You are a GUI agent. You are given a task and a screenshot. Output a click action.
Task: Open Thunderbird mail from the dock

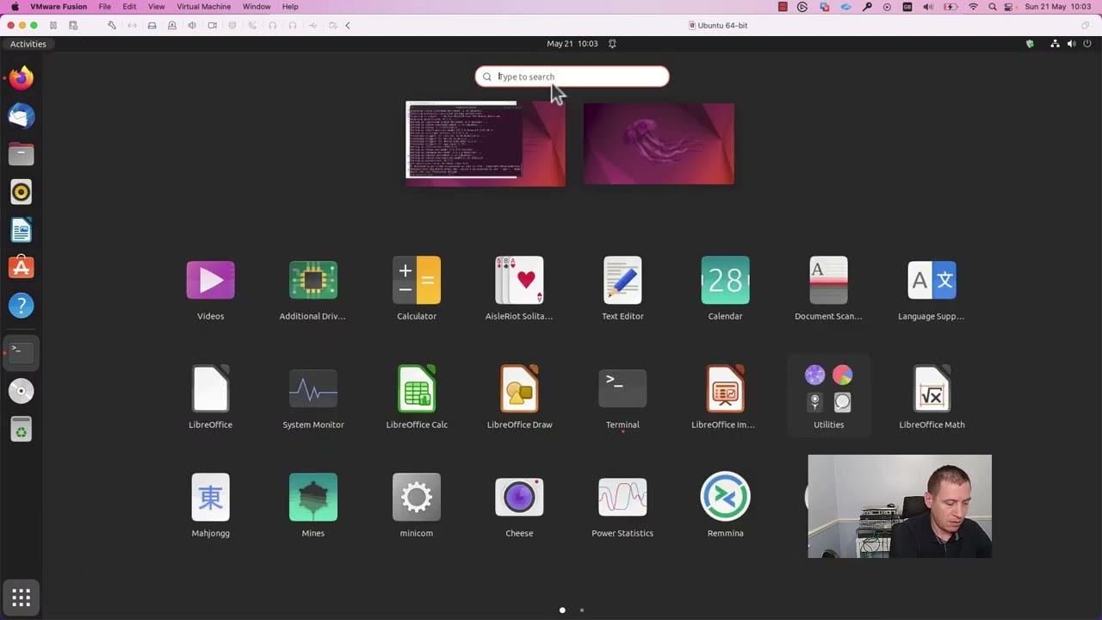(x=22, y=116)
